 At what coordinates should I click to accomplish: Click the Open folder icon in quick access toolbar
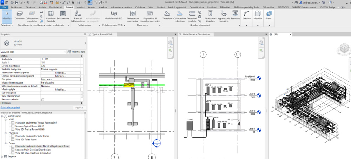(x=12, y=2)
